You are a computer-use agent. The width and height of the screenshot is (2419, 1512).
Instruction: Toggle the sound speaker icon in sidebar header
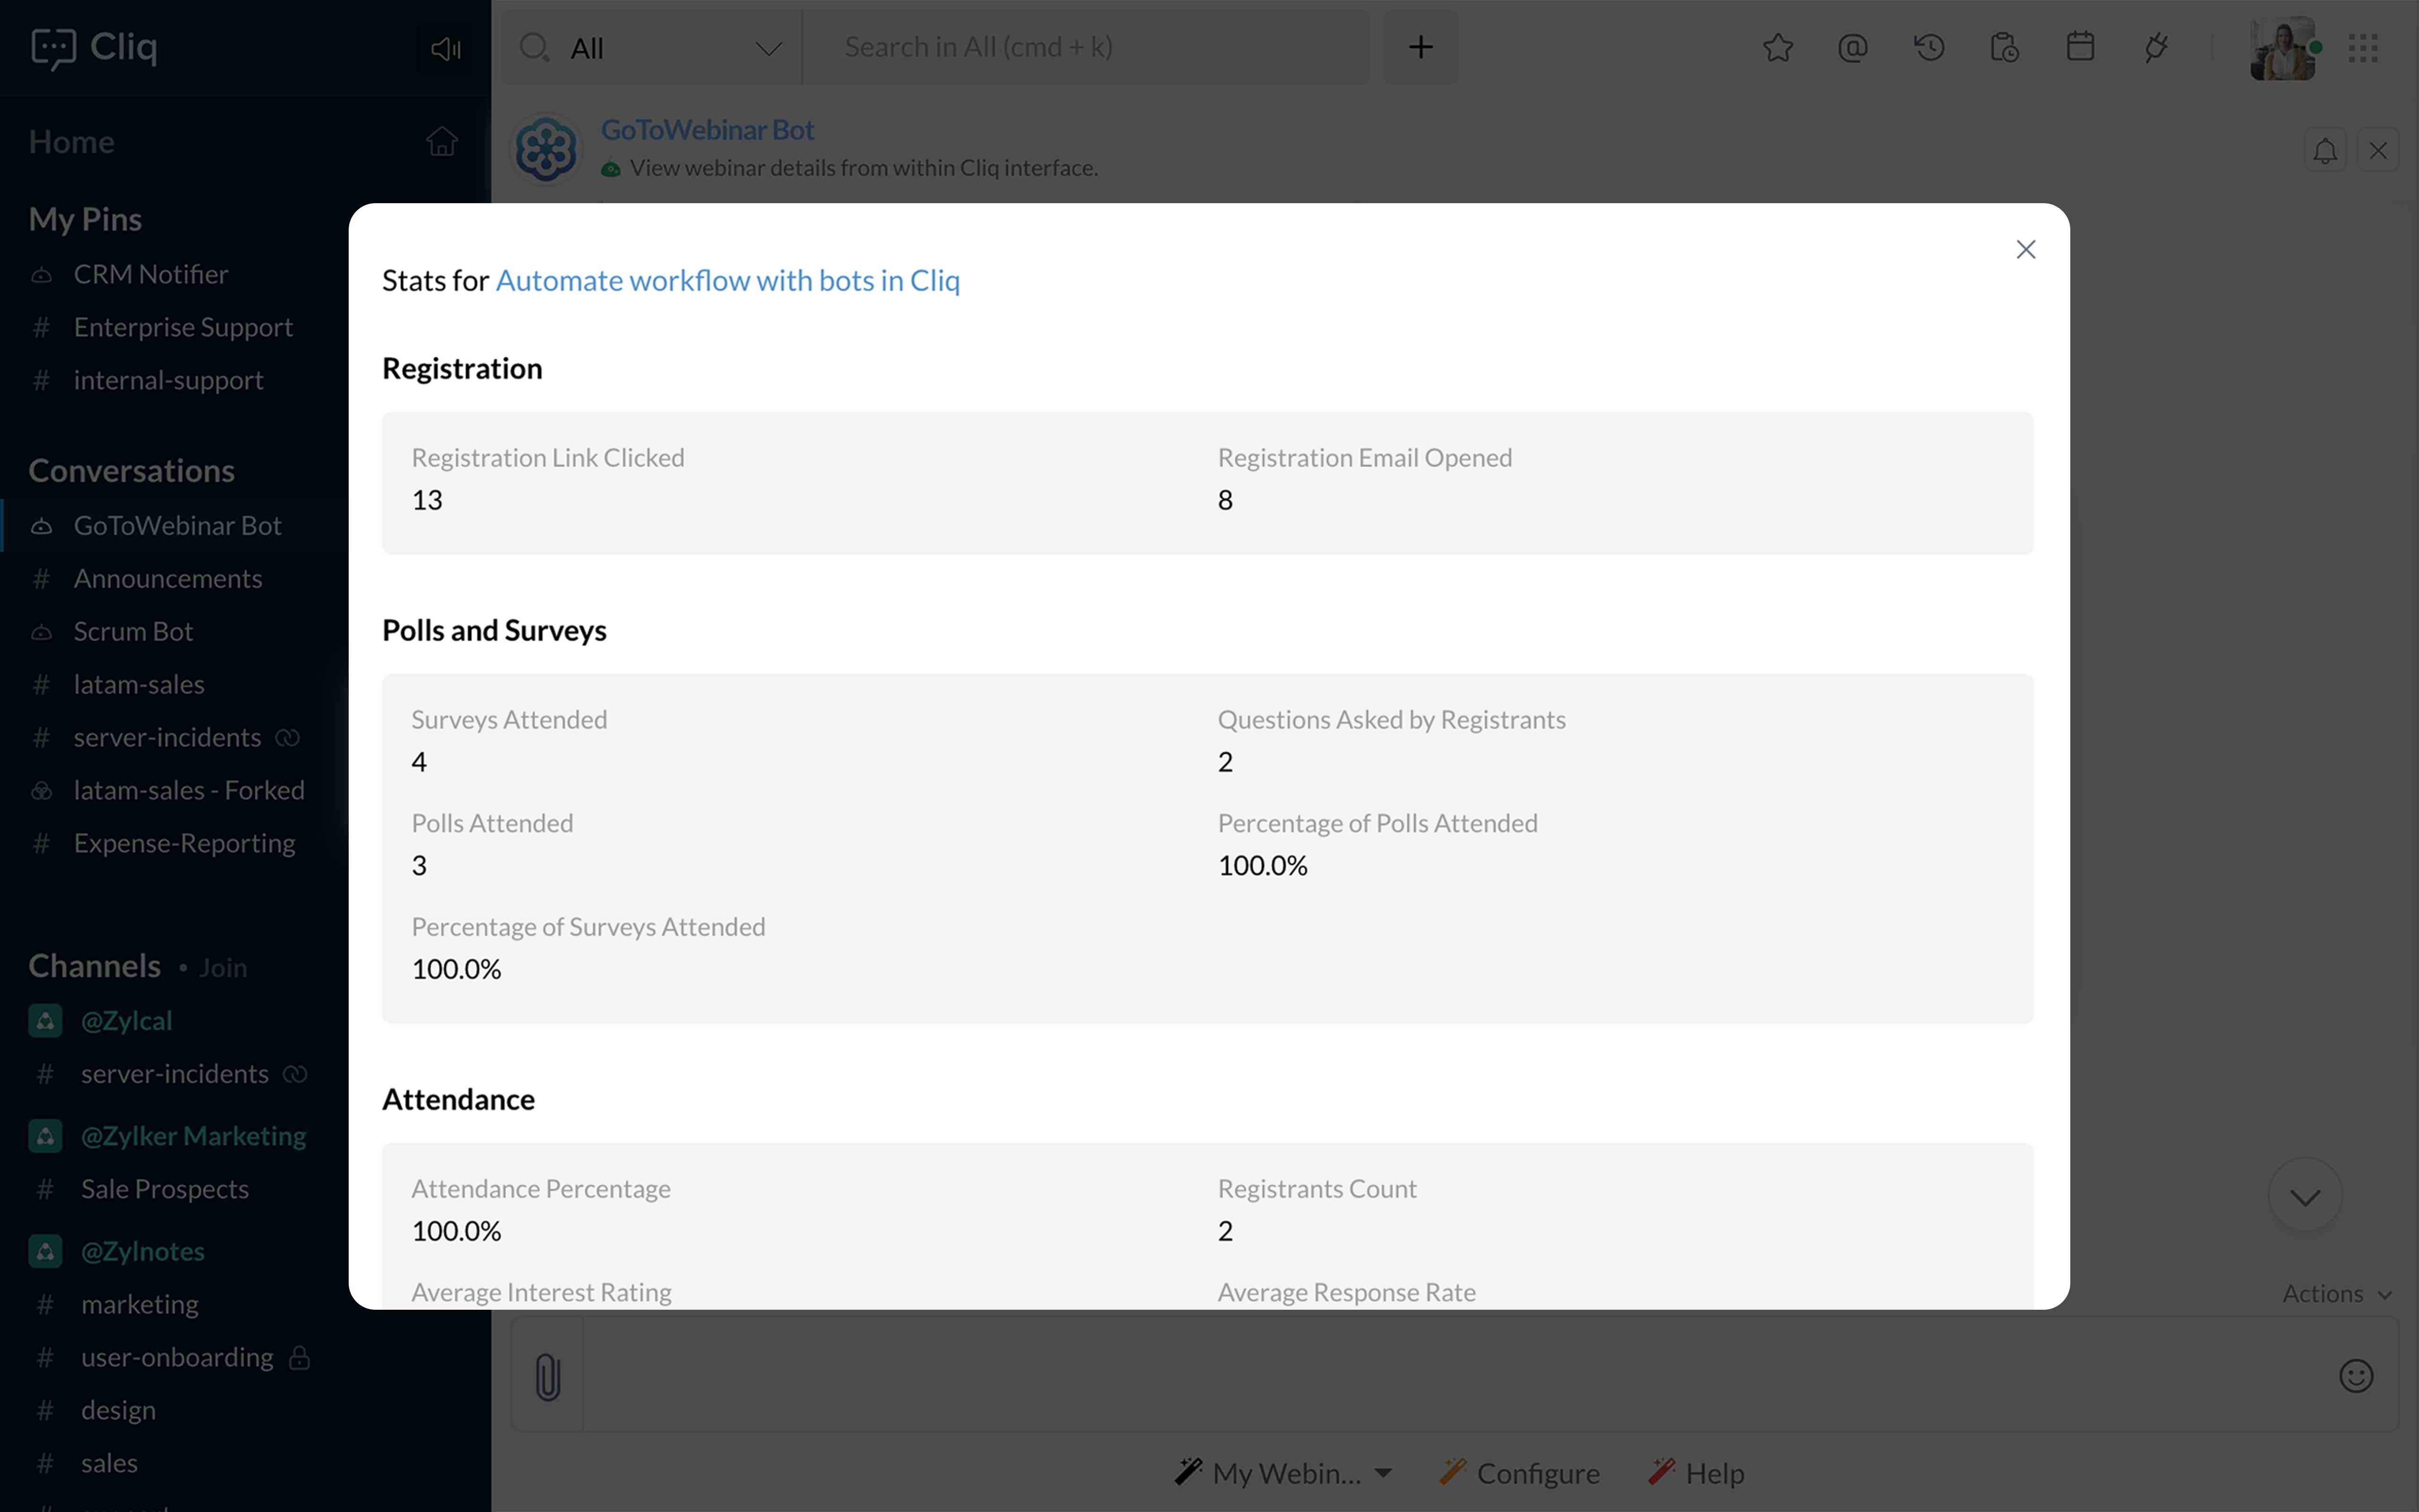pyautogui.click(x=446, y=48)
